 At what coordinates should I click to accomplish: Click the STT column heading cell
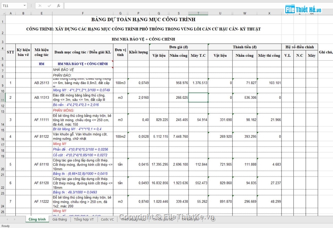(x=11, y=52)
